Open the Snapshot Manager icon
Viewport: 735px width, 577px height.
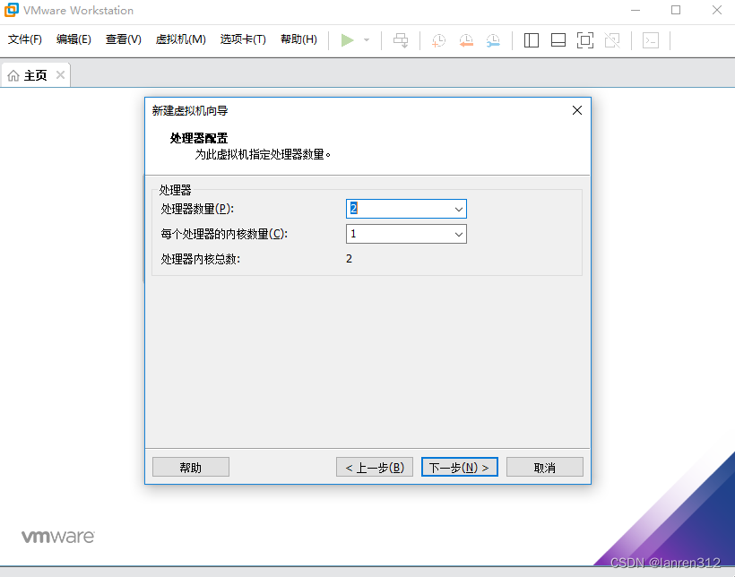click(x=493, y=40)
